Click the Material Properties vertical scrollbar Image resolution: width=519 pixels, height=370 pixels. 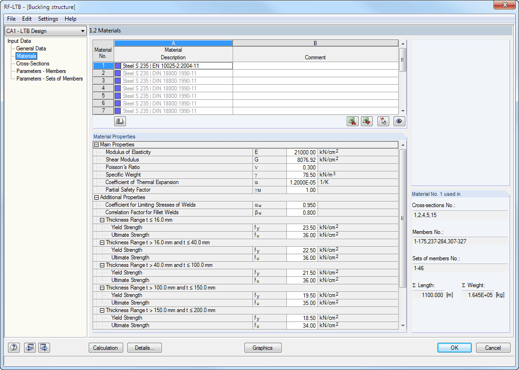tap(403, 235)
